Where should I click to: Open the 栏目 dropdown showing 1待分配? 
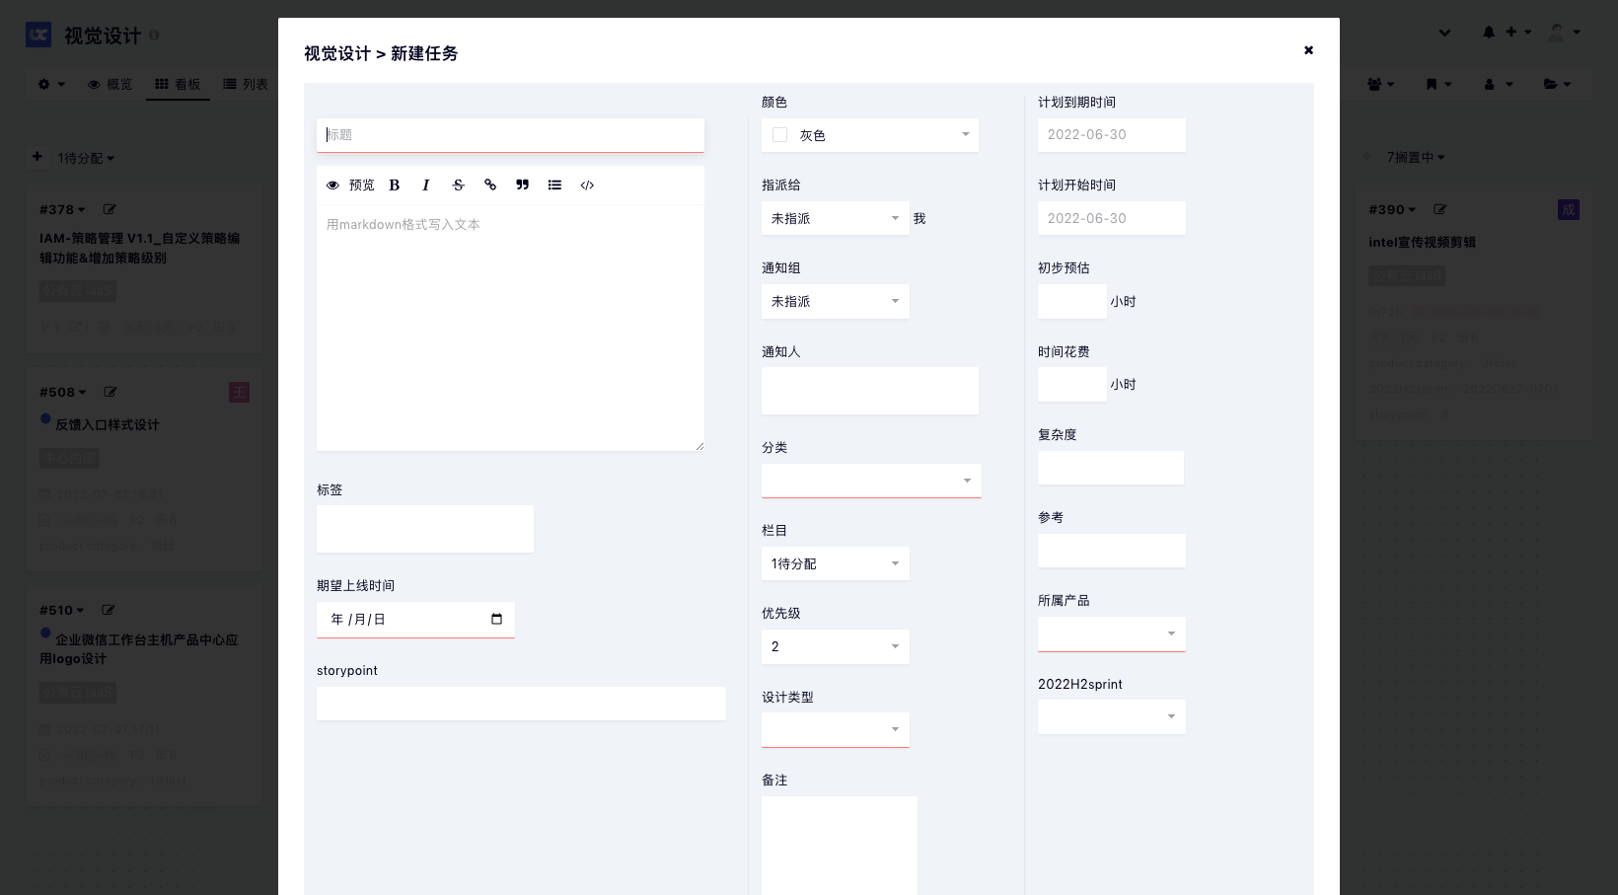[836, 563]
